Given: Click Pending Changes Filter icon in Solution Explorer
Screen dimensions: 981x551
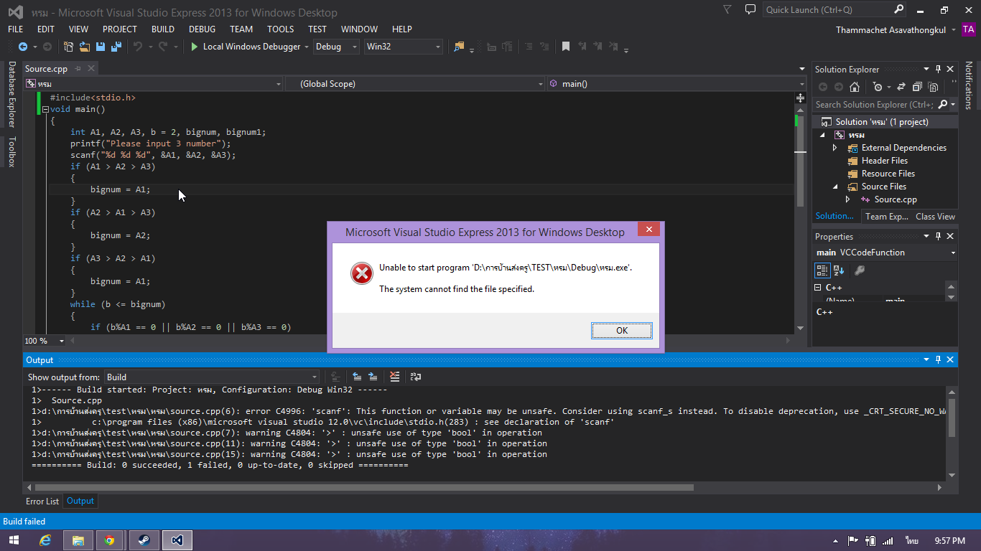Looking at the screenshot, I should pyautogui.click(x=878, y=87).
